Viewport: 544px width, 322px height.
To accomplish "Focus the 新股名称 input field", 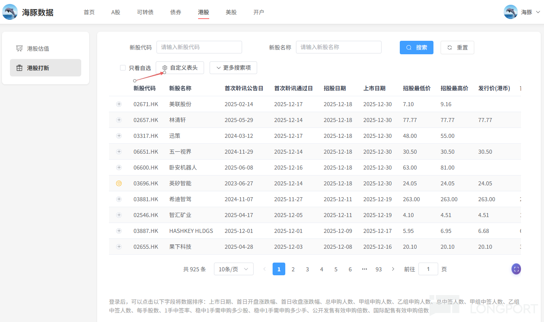I will click(x=339, y=47).
